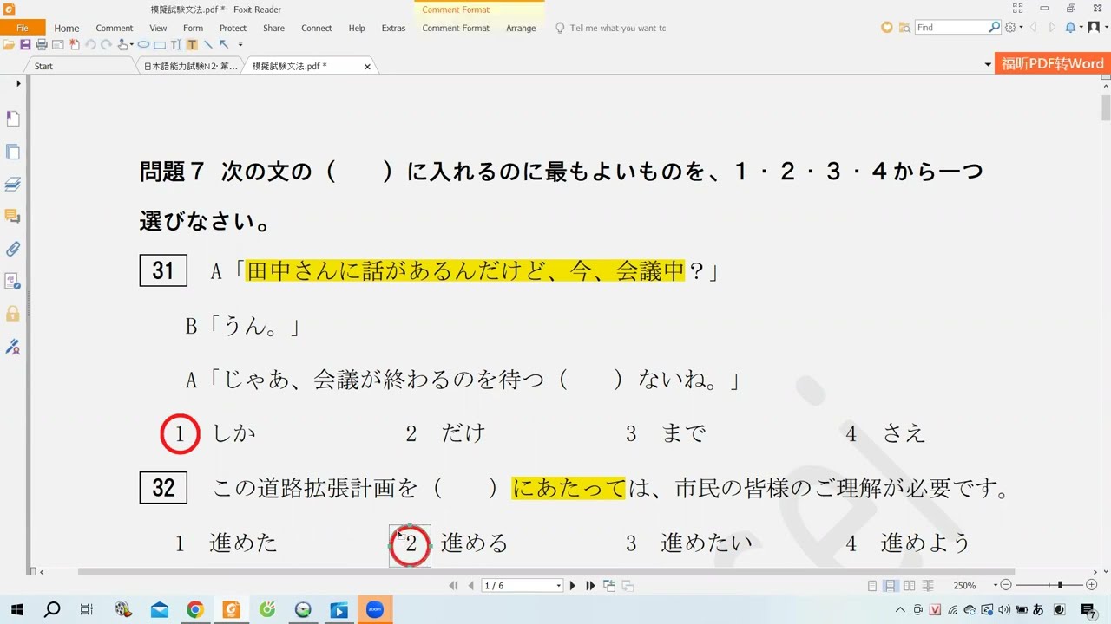1111x624 pixels.
Task: Select the Rectangle drawing tool
Action: [x=160, y=44]
